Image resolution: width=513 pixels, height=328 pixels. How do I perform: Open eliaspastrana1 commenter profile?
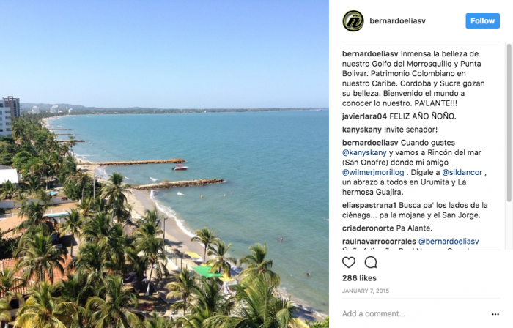pos(369,205)
